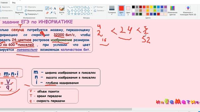
Task: Click the Копировать copy button
Action: pyautogui.click(x=6, y=11)
